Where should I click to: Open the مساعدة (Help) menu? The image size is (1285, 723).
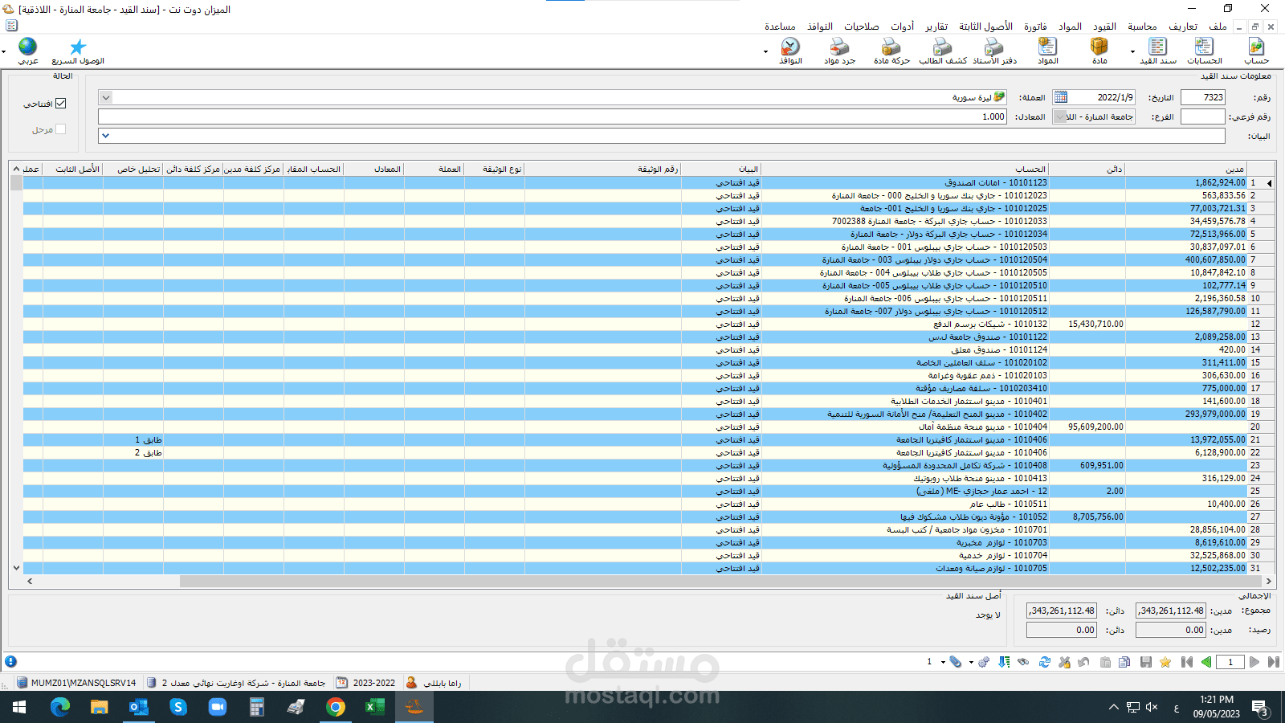780,27
